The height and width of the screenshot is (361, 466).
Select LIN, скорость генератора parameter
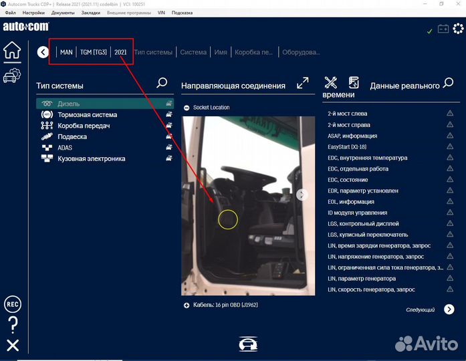(x=371, y=289)
